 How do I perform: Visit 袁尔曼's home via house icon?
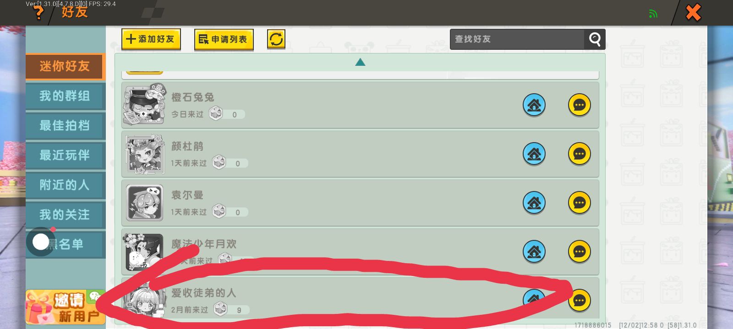tap(534, 203)
